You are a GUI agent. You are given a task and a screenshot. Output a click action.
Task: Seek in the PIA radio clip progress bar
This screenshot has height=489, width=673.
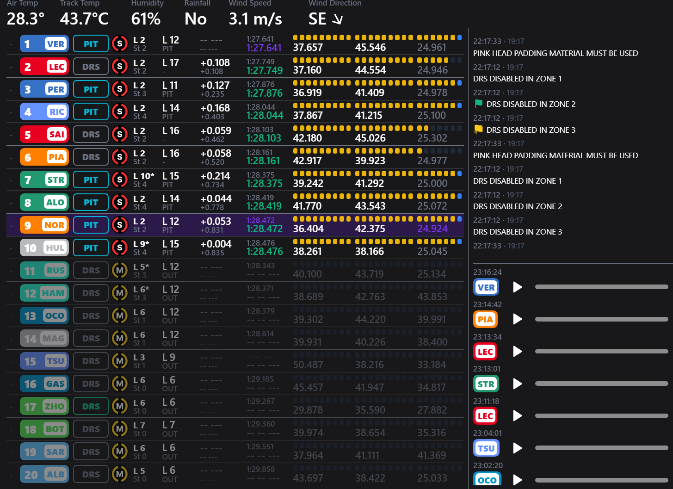point(601,319)
